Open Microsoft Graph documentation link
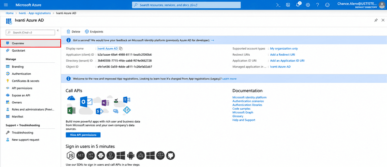 [243, 112]
